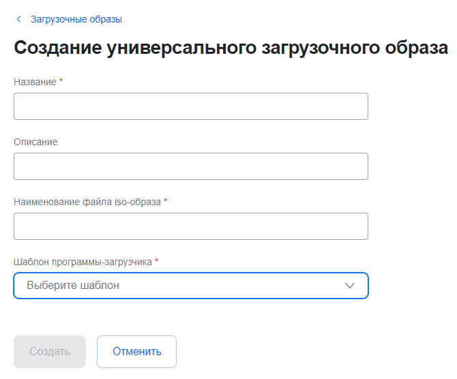This screenshot has width=457, height=379.
Task: Click the Наименование файла iso-образа label
Action: point(87,202)
